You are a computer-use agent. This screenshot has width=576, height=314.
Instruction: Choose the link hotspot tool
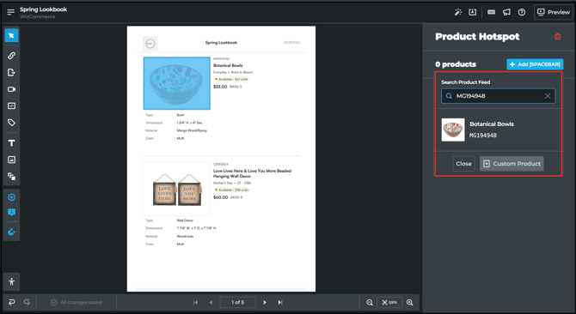(x=11, y=55)
